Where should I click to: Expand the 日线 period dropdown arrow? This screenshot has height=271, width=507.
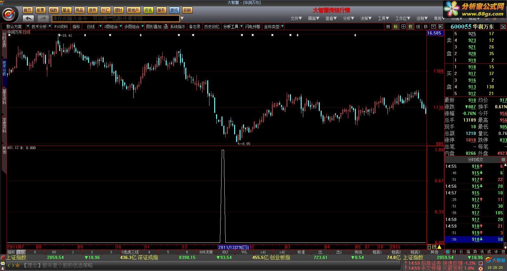[x=100, y=27]
